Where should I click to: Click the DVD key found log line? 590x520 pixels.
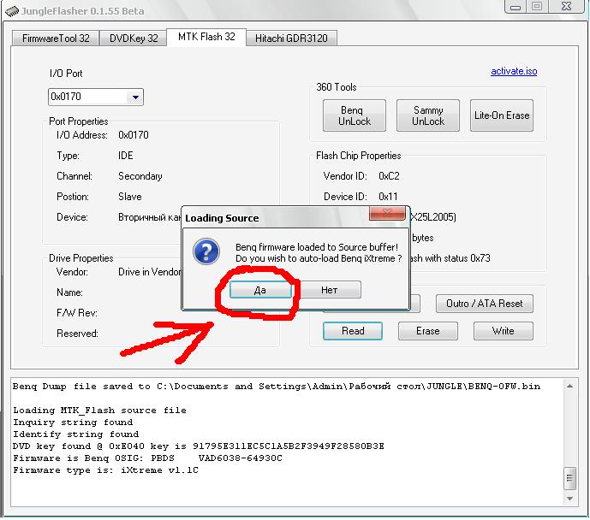199,446
